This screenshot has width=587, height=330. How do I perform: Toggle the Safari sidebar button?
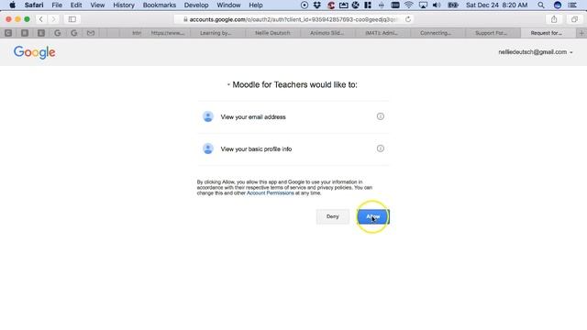pos(72,19)
